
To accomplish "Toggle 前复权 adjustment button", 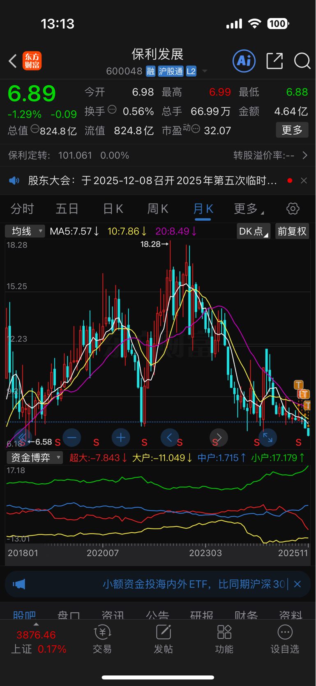I will pyautogui.click(x=292, y=231).
